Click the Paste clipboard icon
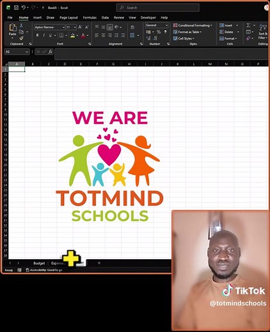This screenshot has width=270, height=332. coord(13,27)
